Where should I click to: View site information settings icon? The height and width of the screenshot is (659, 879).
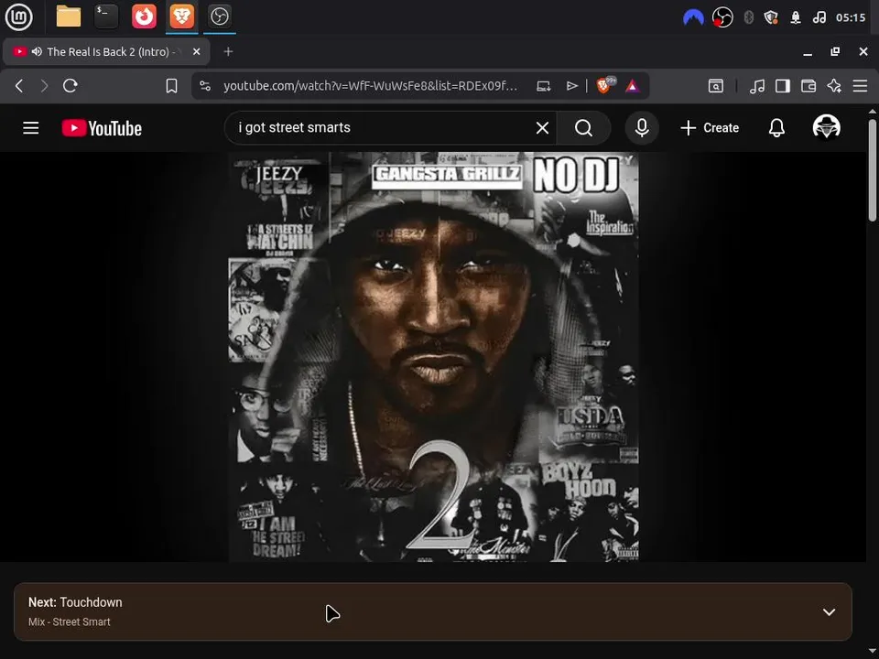[205, 86]
